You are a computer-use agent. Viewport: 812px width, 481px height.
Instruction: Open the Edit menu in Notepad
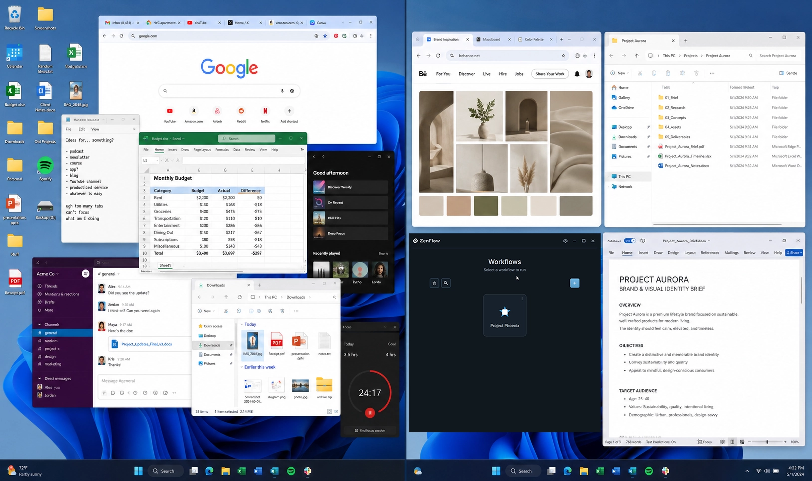coord(82,129)
